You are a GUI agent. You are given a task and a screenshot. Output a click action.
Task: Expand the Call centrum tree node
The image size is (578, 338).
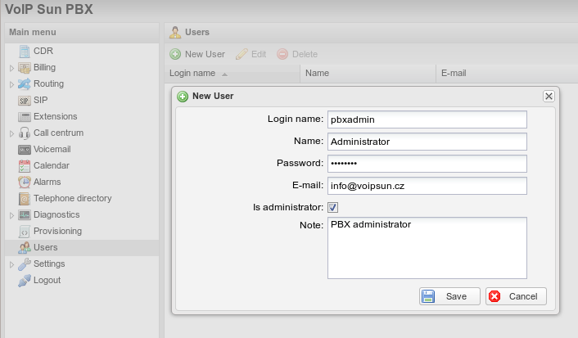[x=11, y=133]
